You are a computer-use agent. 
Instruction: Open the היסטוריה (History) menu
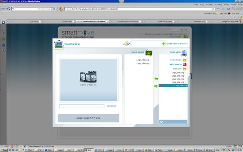(x=218, y=4)
